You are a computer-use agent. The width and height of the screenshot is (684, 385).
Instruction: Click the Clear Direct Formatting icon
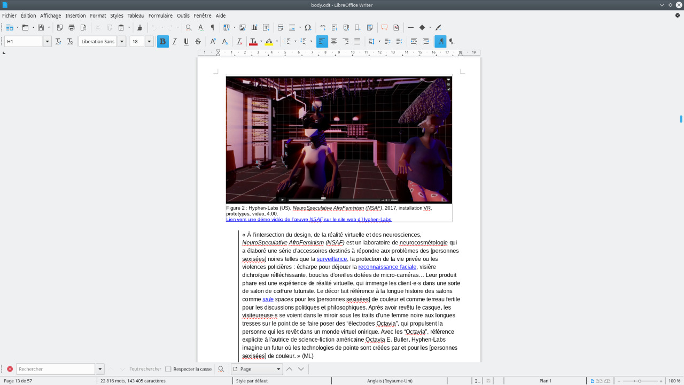239,41
